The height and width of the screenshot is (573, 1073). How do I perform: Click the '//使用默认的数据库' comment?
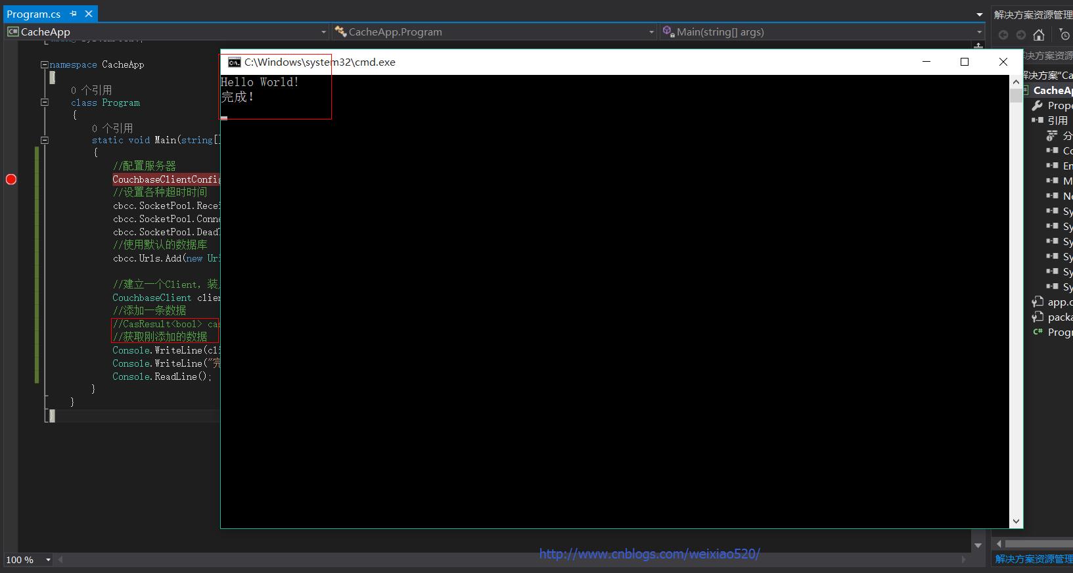coord(160,245)
